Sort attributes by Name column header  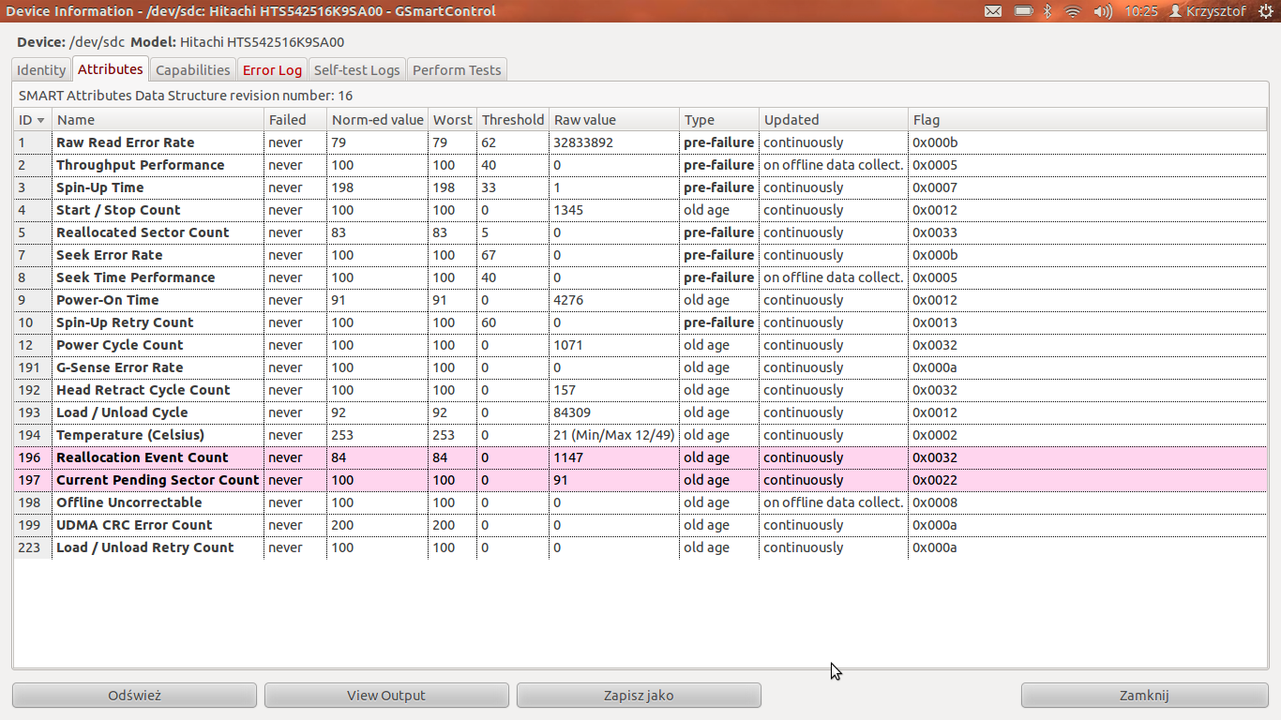(x=158, y=120)
